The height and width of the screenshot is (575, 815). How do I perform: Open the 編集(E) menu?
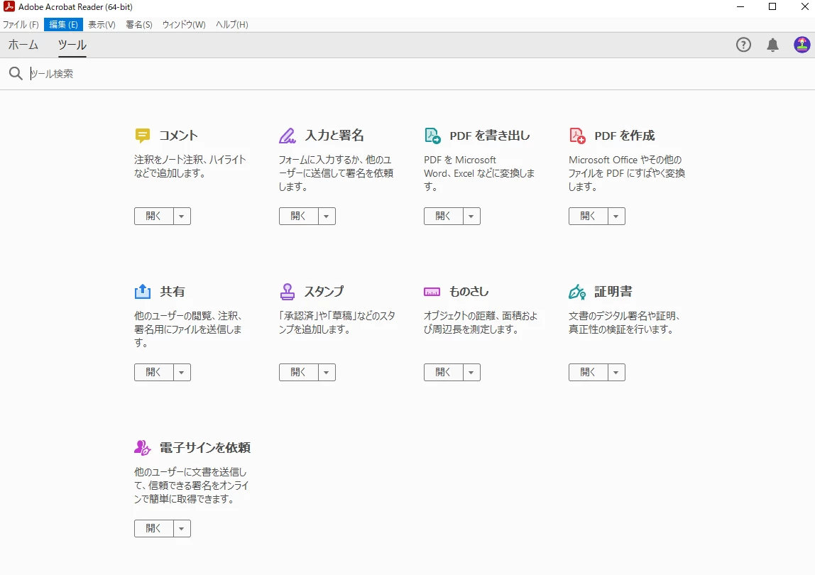[x=63, y=24]
